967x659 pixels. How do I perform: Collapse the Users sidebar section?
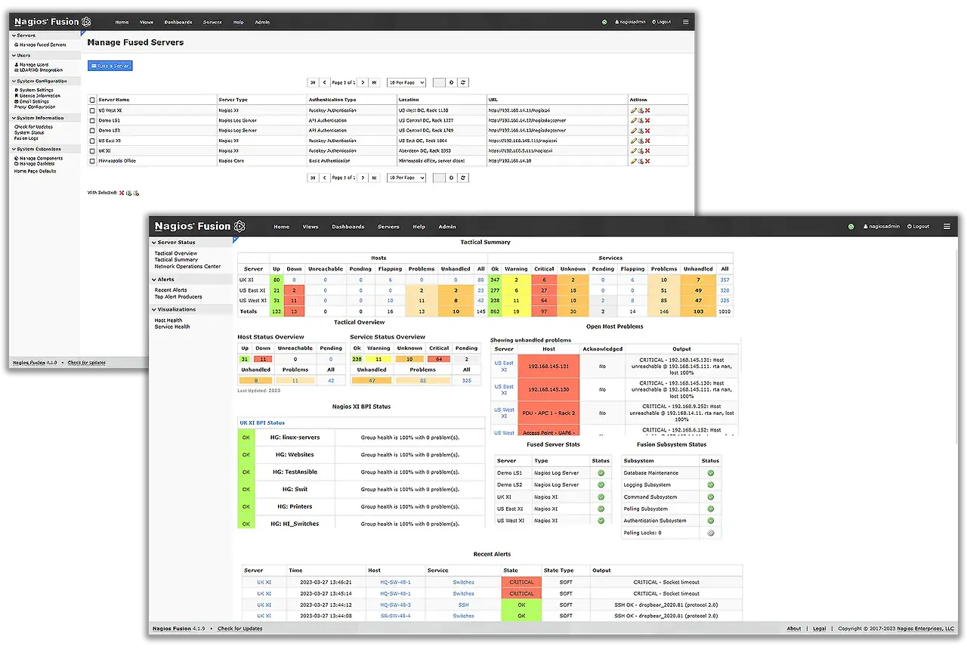(x=45, y=55)
